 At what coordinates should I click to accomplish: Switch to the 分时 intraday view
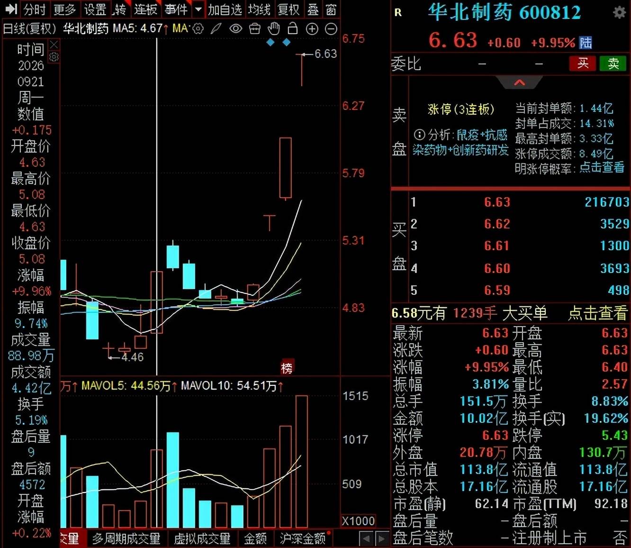[x=35, y=9]
